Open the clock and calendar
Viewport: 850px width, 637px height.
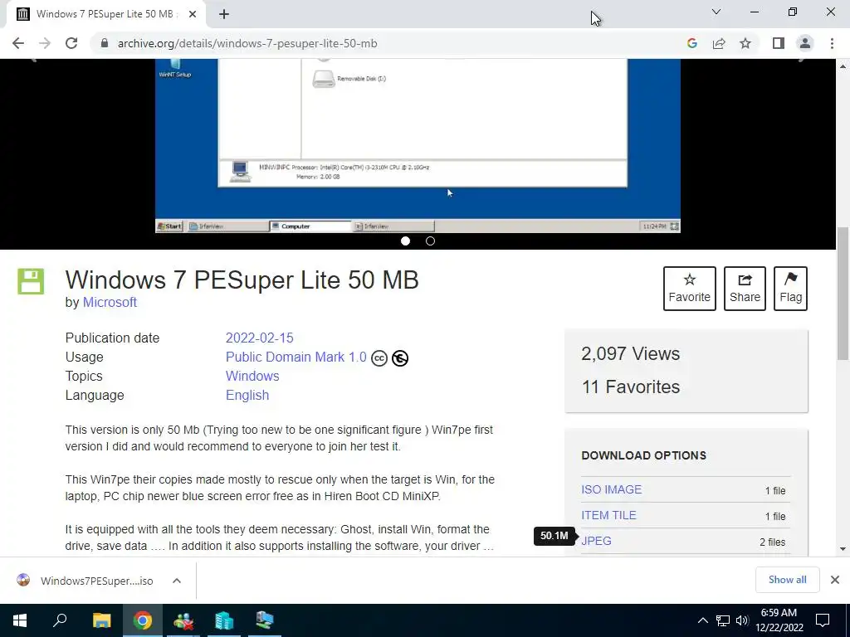pyautogui.click(x=779, y=620)
